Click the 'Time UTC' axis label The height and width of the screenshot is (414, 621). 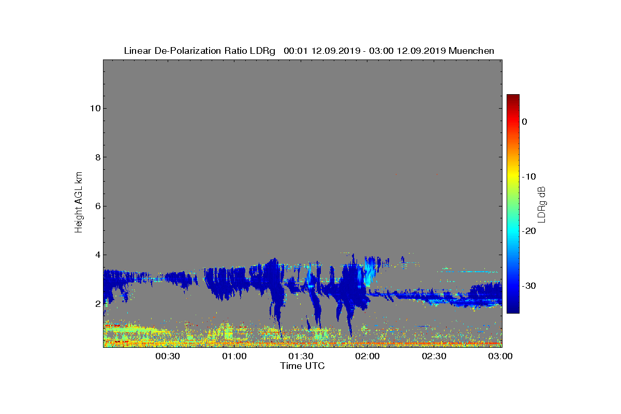point(303,366)
